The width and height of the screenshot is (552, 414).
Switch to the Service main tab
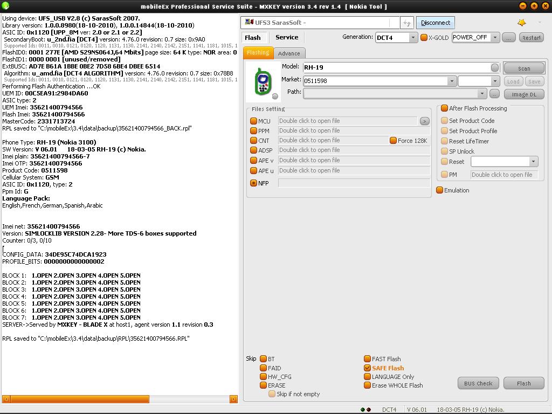pos(287,37)
